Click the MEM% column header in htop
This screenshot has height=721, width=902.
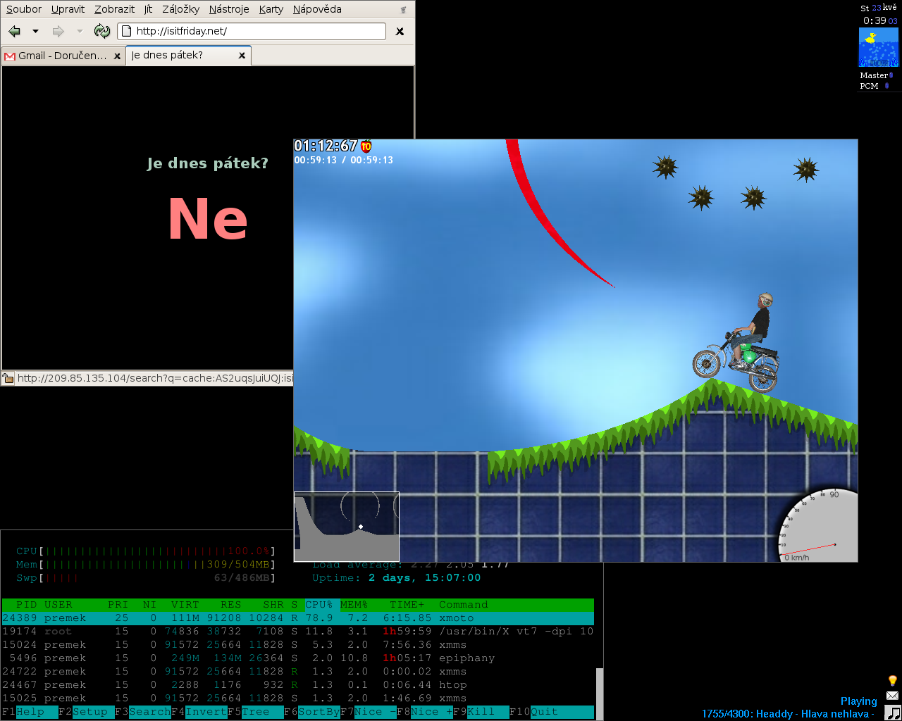point(354,605)
